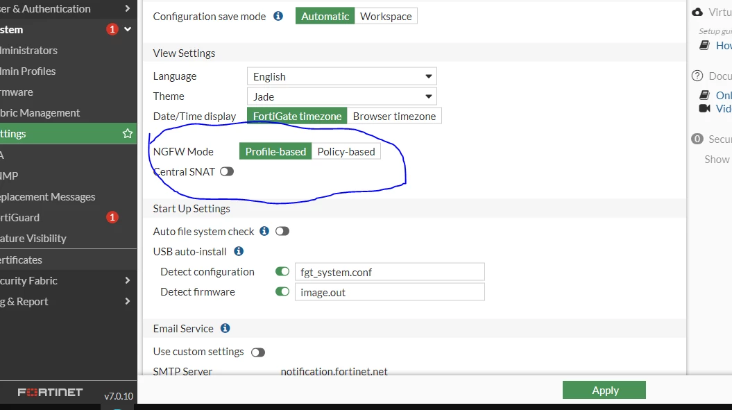This screenshot has height=410, width=732.
Task: Click the v7.0.10 version label
Action: click(x=119, y=396)
